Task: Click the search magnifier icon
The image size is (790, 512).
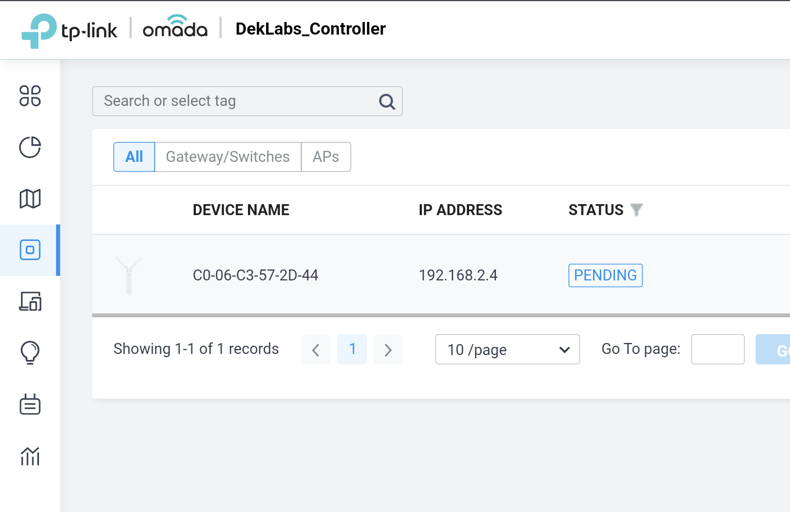Action: coord(387,102)
